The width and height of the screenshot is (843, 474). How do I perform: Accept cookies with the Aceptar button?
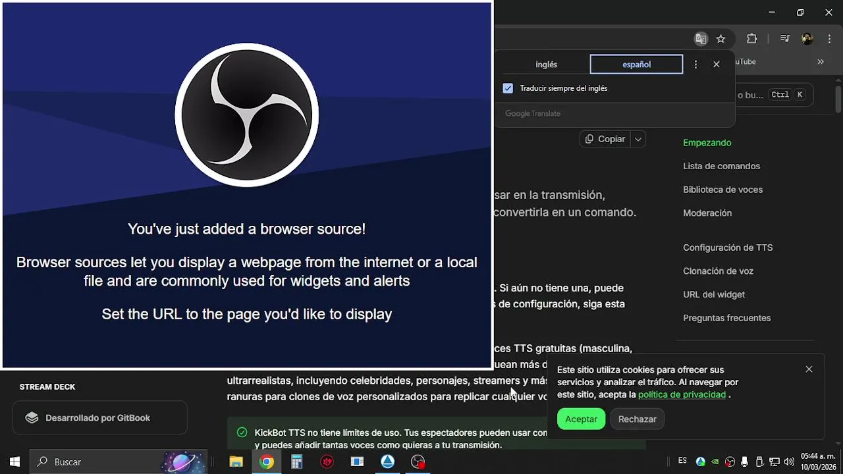(x=581, y=419)
